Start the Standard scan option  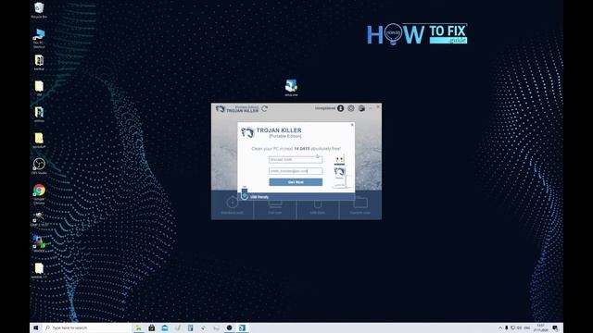coord(233,205)
